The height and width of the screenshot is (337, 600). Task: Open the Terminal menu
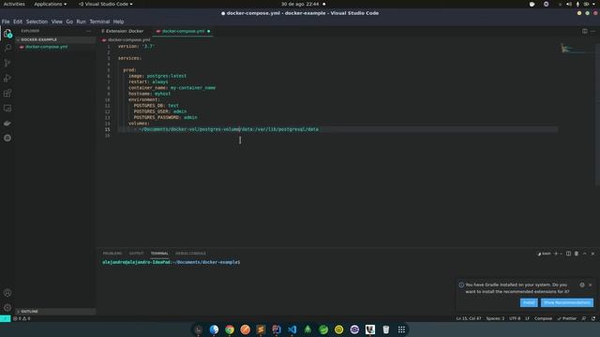(99, 22)
